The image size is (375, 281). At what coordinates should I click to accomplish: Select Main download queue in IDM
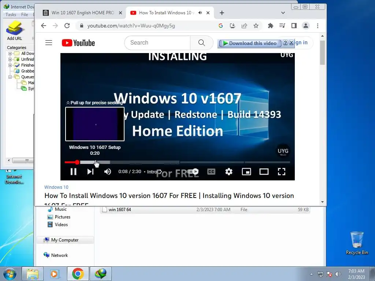pyautogui.click(x=27, y=83)
